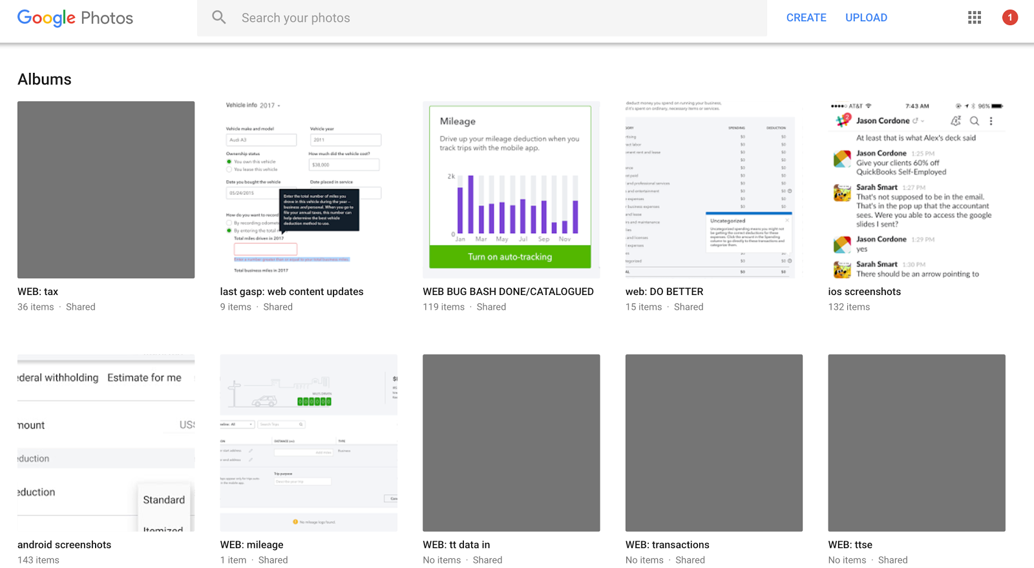Click the "WEB: tt data in" title
1034x568 pixels.
click(456, 545)
